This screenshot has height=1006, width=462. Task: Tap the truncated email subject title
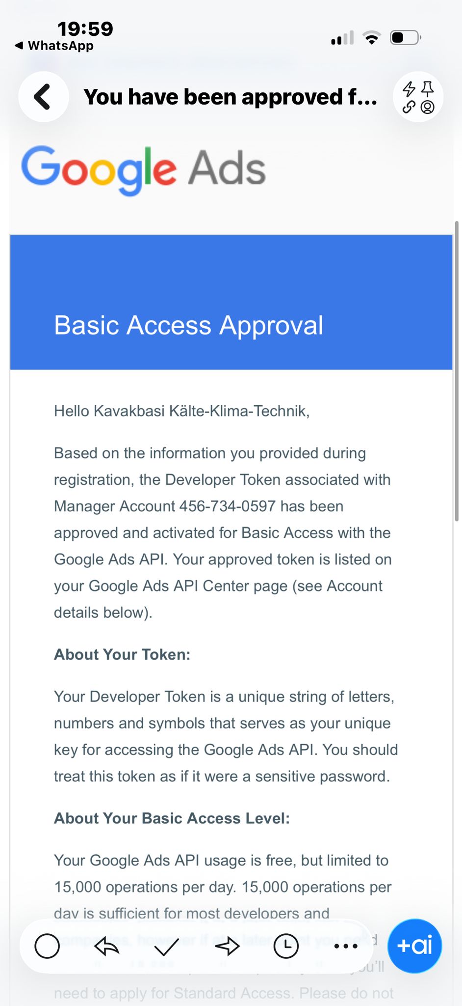pos(231,97)
